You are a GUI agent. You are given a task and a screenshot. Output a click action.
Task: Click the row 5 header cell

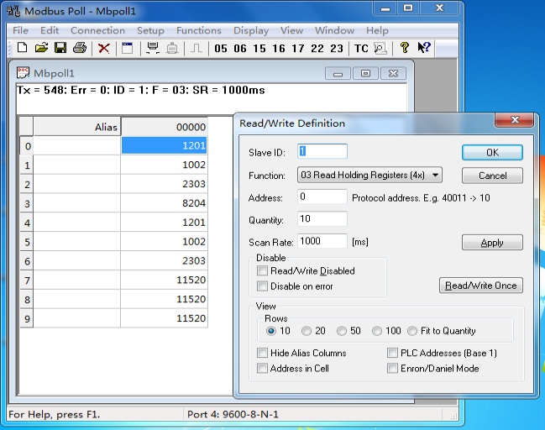pyautogui.click(x=27, y=242)
